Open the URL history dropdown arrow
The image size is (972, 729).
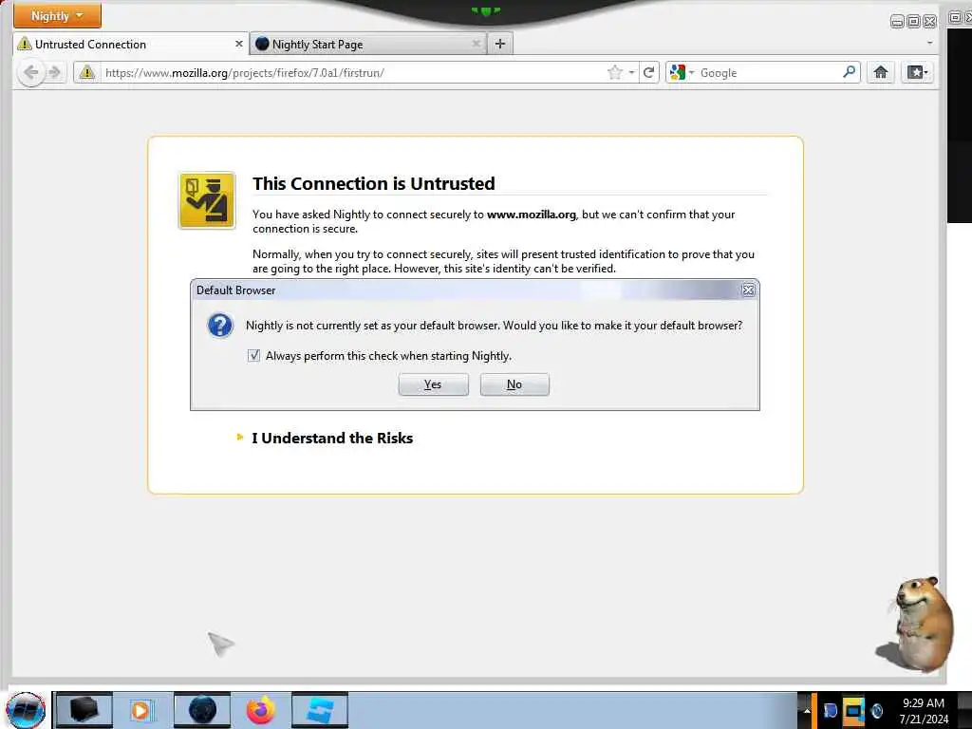click(631, 72)
